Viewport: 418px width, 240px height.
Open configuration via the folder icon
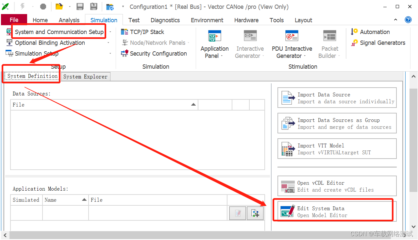click(x=59, y=7)
